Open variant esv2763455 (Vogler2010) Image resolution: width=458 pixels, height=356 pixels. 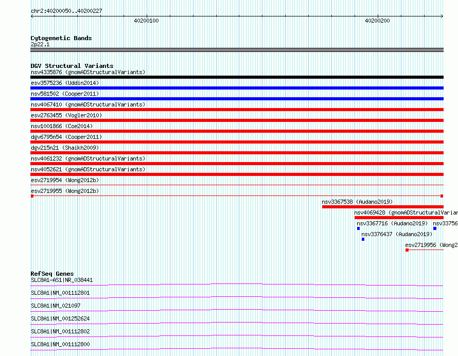pyautogui.click(x=66, y=115)
